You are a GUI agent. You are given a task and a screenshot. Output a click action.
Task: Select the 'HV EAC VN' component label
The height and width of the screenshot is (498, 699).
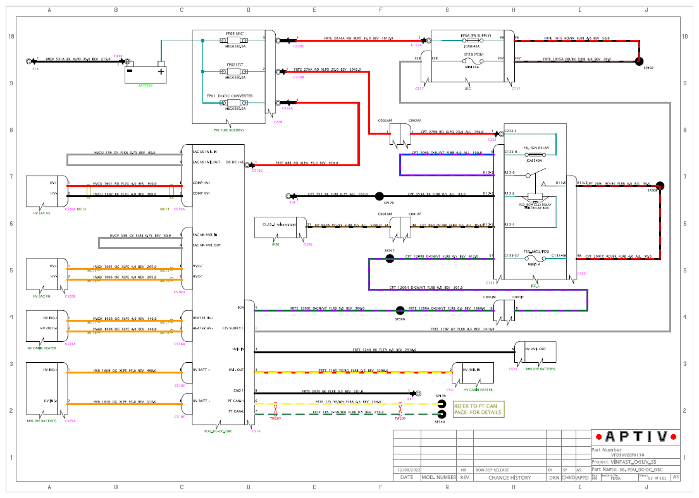tap(42, 296)
